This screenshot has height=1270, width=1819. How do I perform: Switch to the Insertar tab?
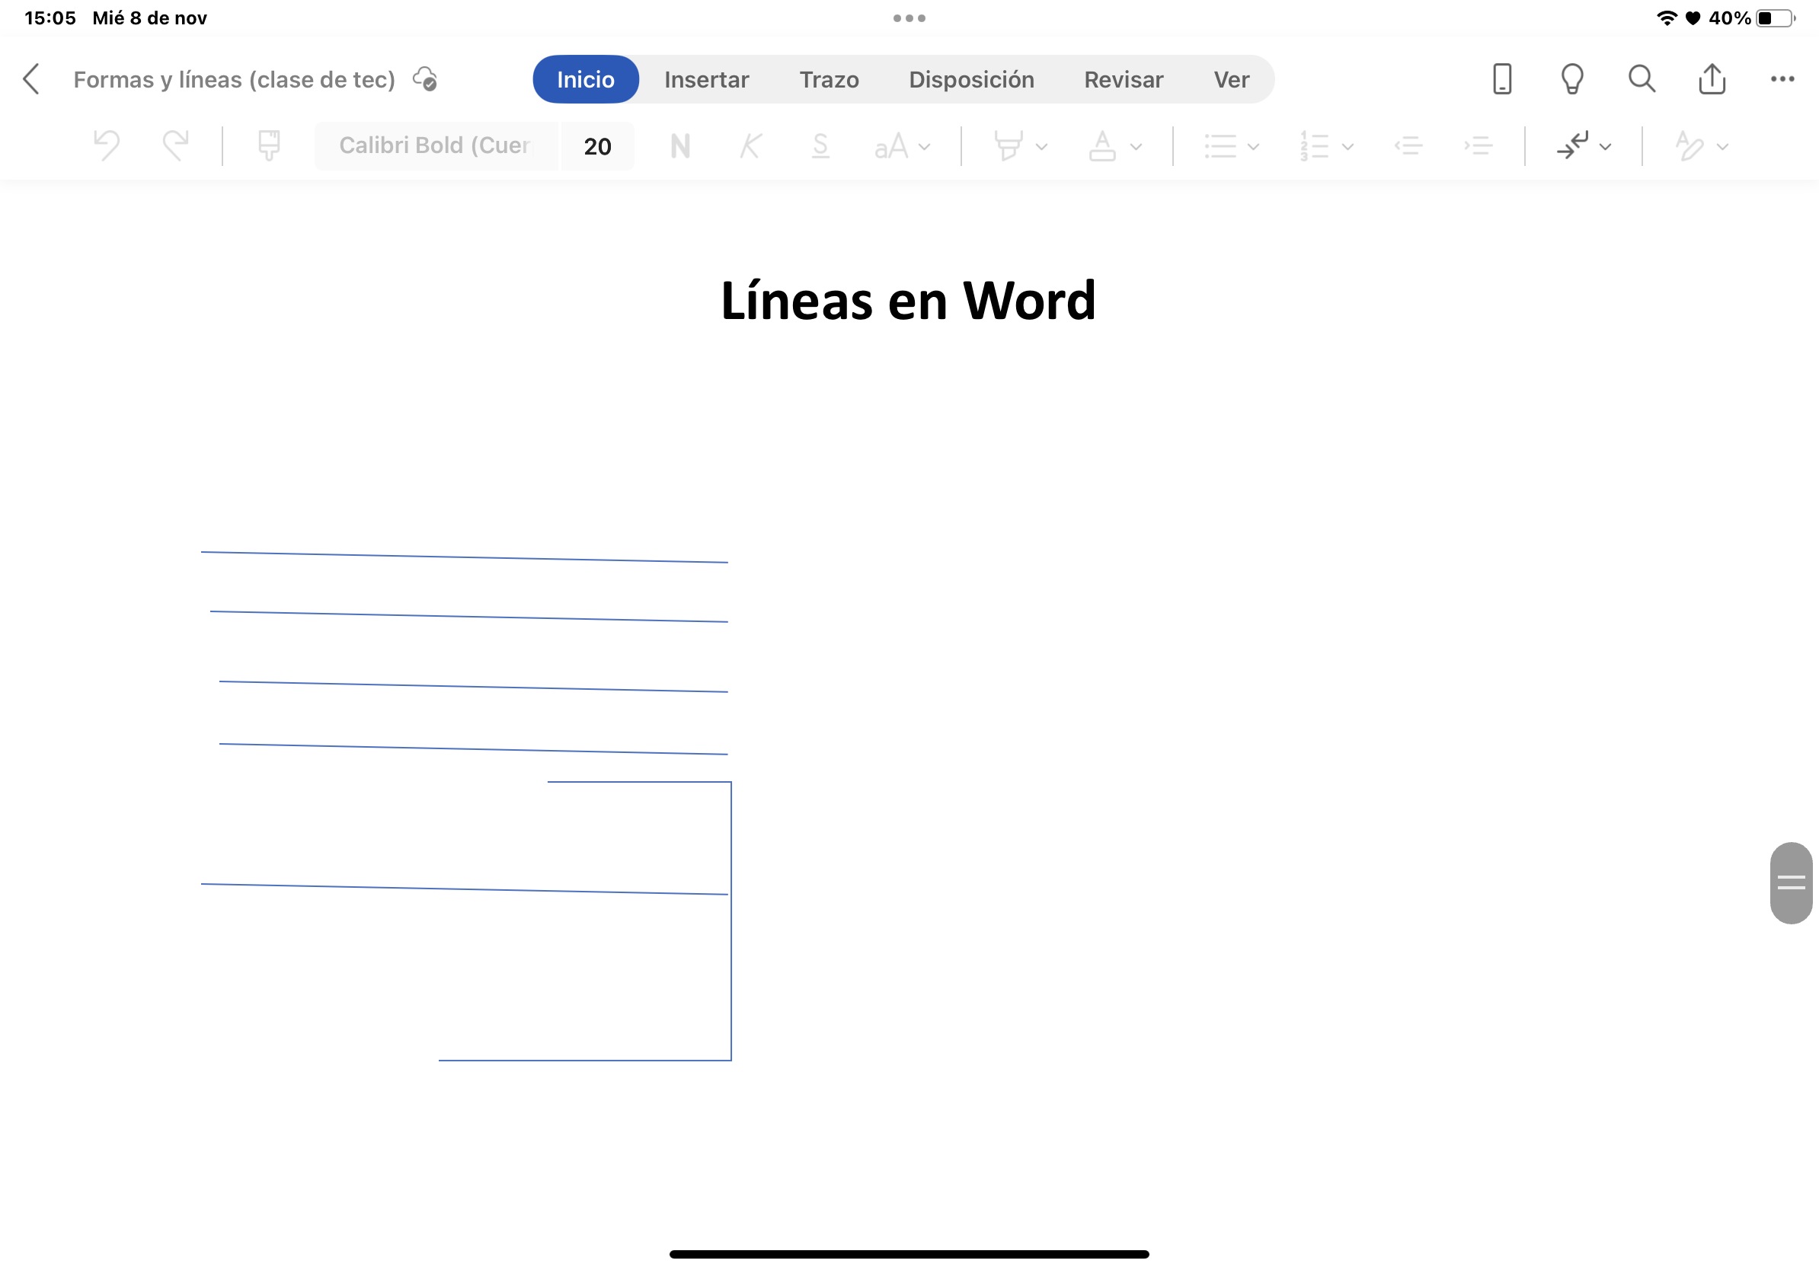(x=706, y=79)
